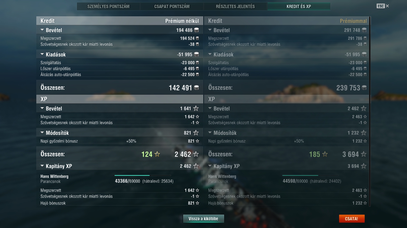Image resolution: width=407 pixels, height=228 pixels.
Task: Click the coin icon beside the 142 491 total
Action: click(196, 88)
